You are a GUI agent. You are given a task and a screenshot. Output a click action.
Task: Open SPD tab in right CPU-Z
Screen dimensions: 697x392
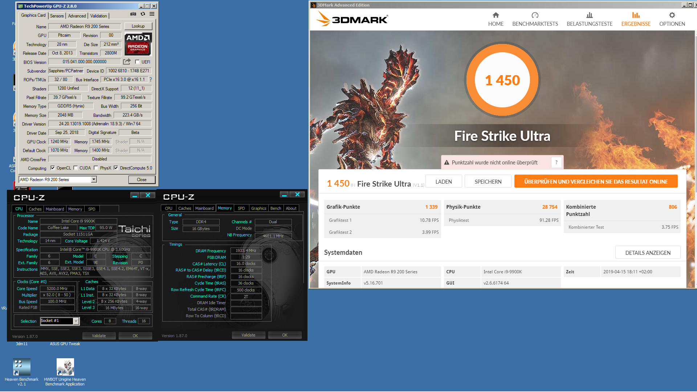coord(241,208)
